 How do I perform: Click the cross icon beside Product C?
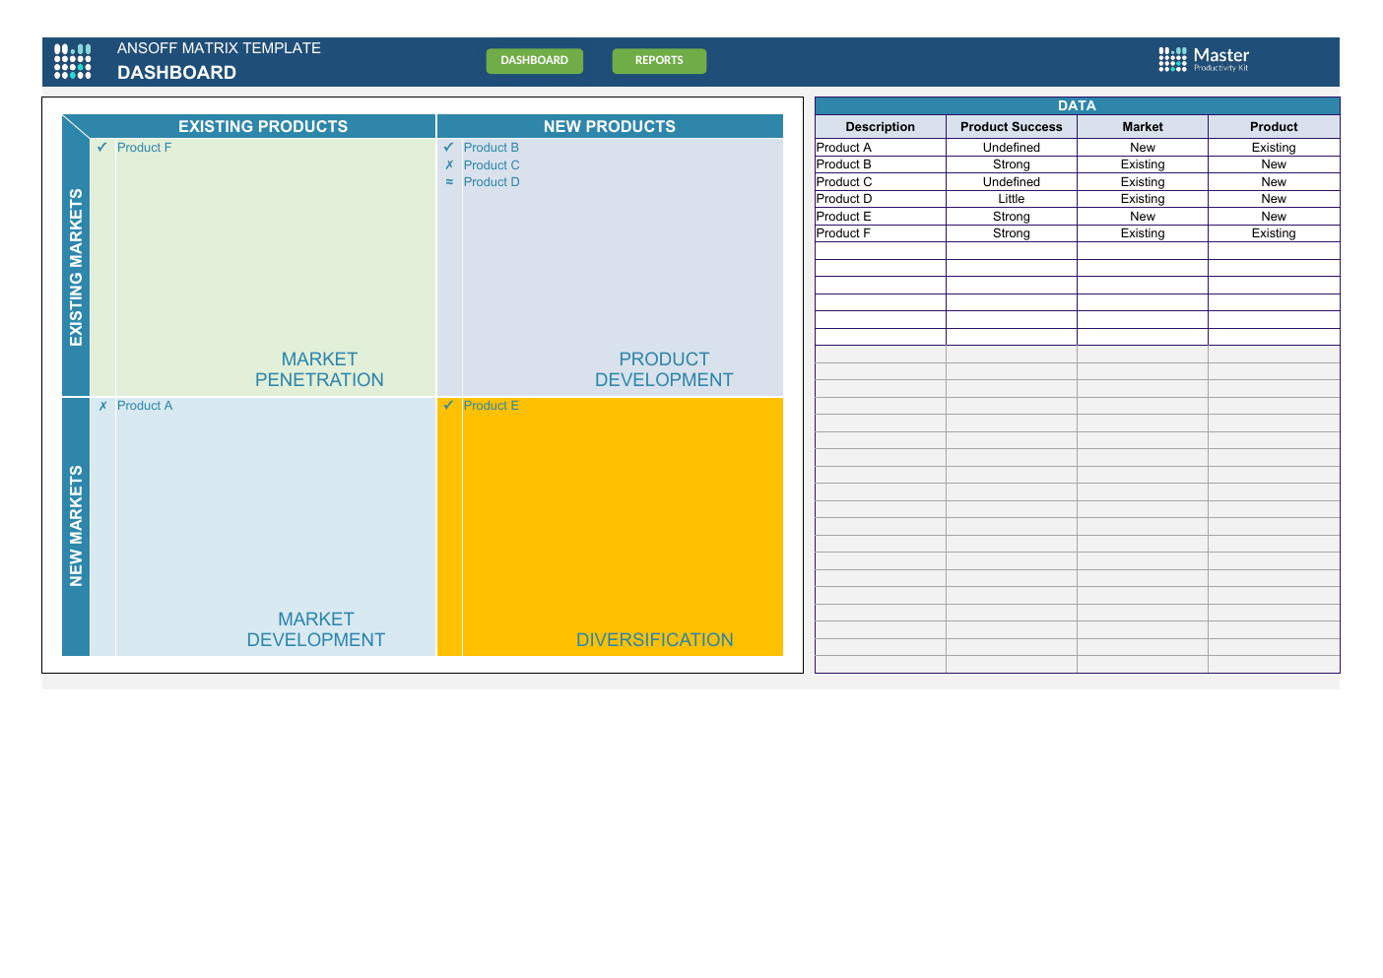[x=449, y=165]
